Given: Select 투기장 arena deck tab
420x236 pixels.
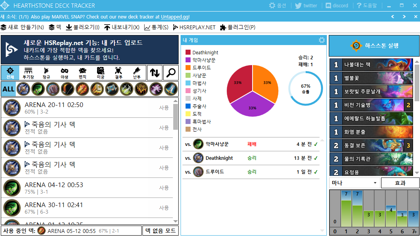Looking at the screenshot, I should point(28,73).
